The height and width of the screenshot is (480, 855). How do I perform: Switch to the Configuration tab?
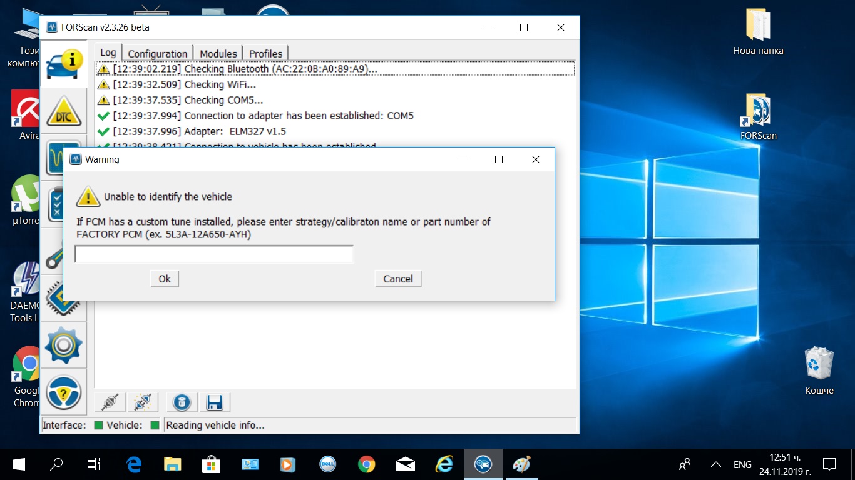(158, 54)
